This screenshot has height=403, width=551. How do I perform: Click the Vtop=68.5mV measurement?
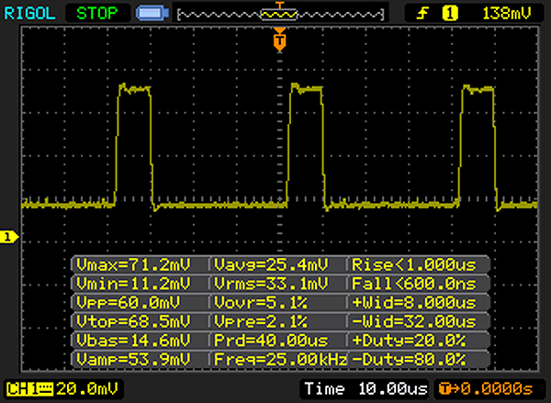click(x=133, y=321)
